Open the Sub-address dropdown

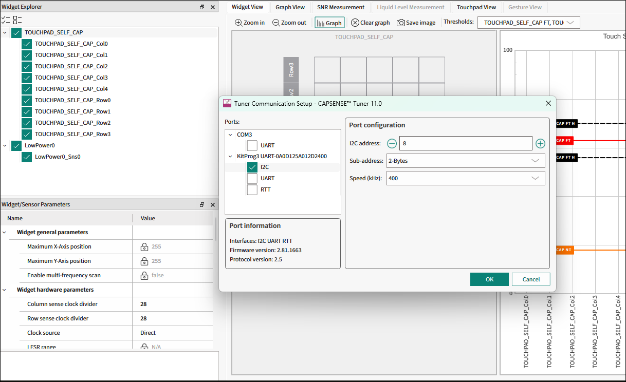click(x=466, y=161)
